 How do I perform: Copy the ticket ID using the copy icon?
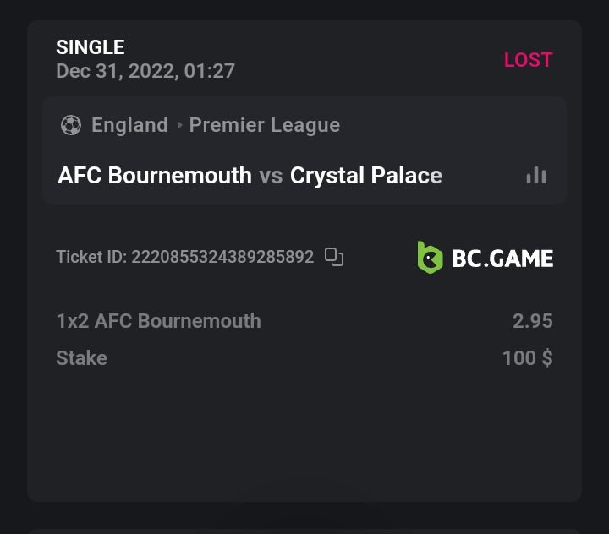[x=334, y=257]
